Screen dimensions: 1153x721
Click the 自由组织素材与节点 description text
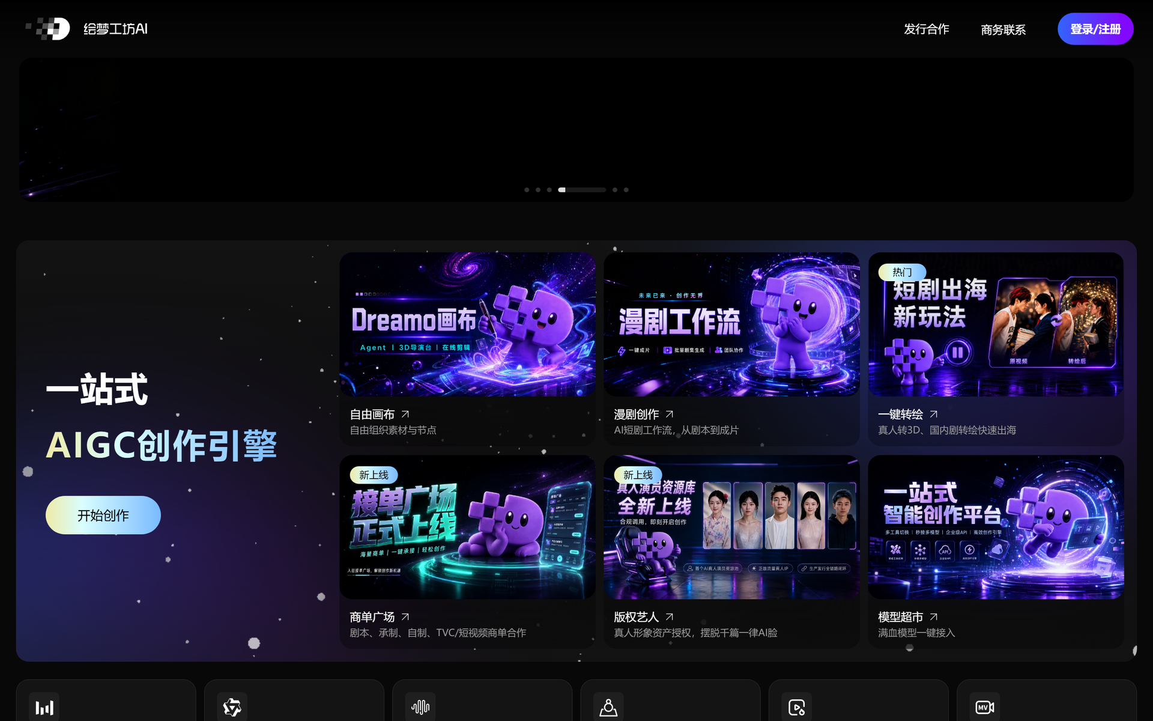click(x=393, y=430)
